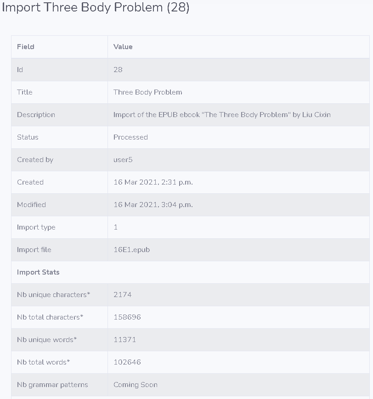Click the Value column header
This screenshot has height=399, width=373.
123,47
